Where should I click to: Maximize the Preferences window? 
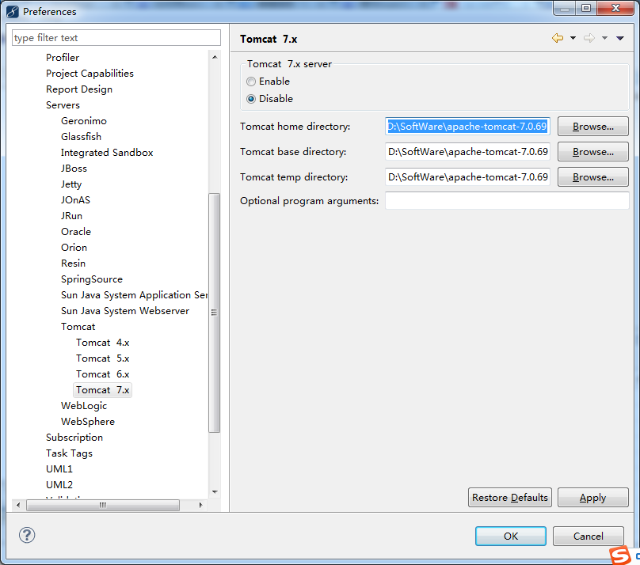click(586, 8)
